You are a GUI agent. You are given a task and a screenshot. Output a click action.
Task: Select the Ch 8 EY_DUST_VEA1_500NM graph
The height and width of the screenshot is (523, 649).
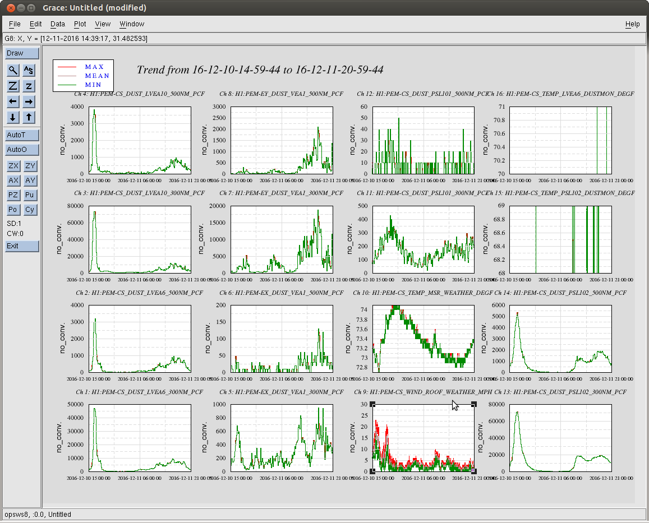point(282,140)
